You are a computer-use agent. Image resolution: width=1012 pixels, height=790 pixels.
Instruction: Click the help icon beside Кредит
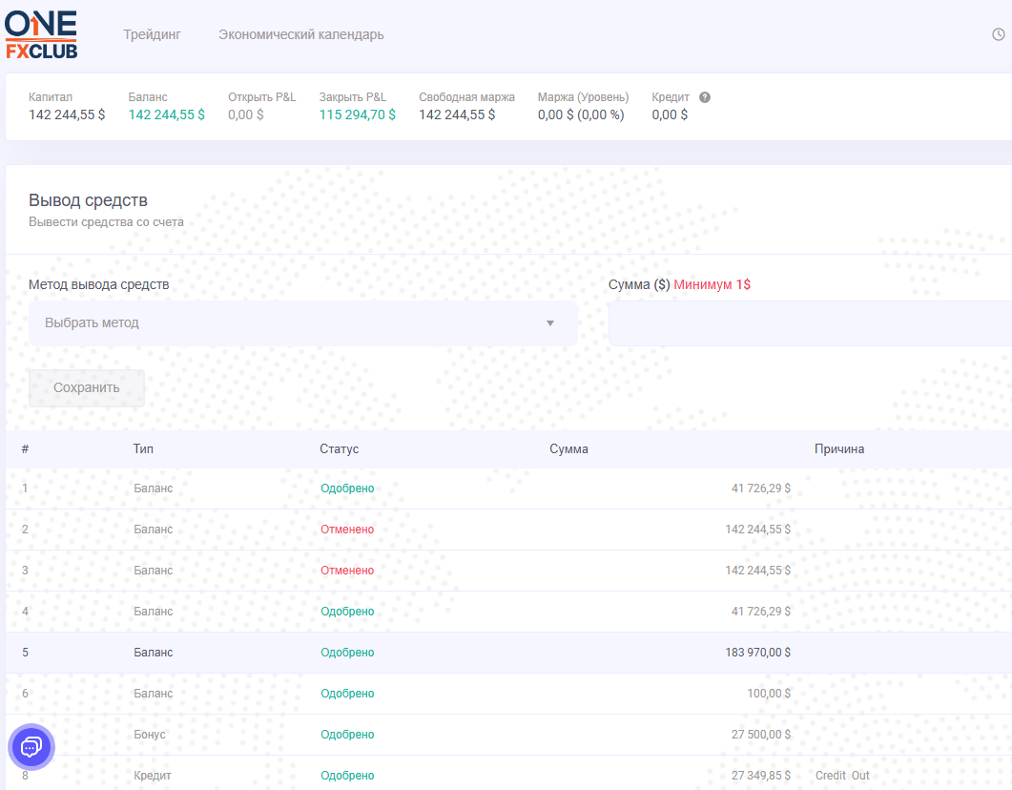pos(705,97)
